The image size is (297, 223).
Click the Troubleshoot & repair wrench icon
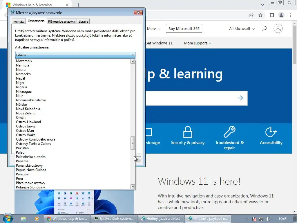click(x=230, y=132)
